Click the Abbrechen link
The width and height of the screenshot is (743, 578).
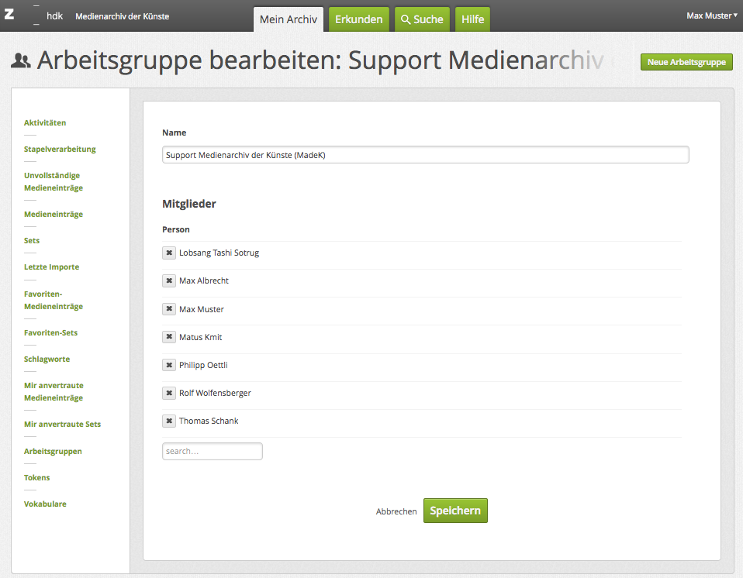(x=396, y=511)
